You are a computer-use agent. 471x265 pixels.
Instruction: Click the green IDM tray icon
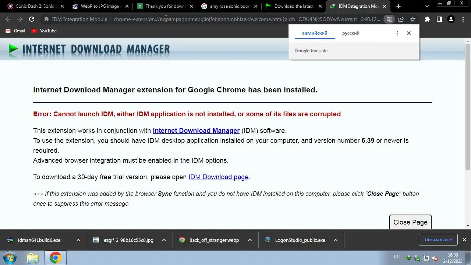408,258
